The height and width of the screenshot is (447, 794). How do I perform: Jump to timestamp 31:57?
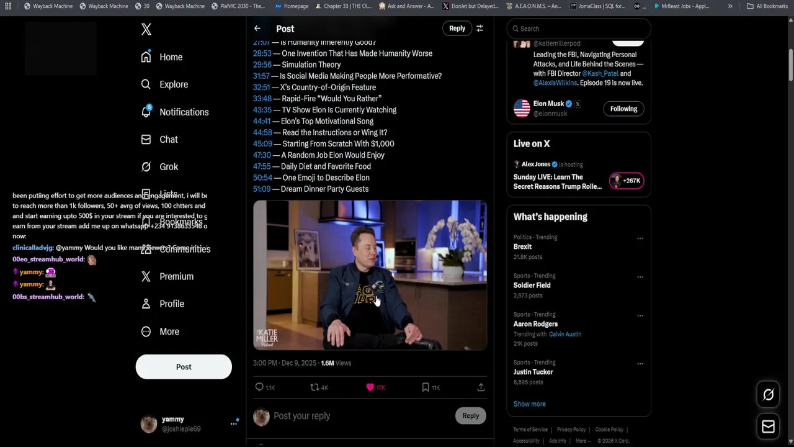(261, 76)
